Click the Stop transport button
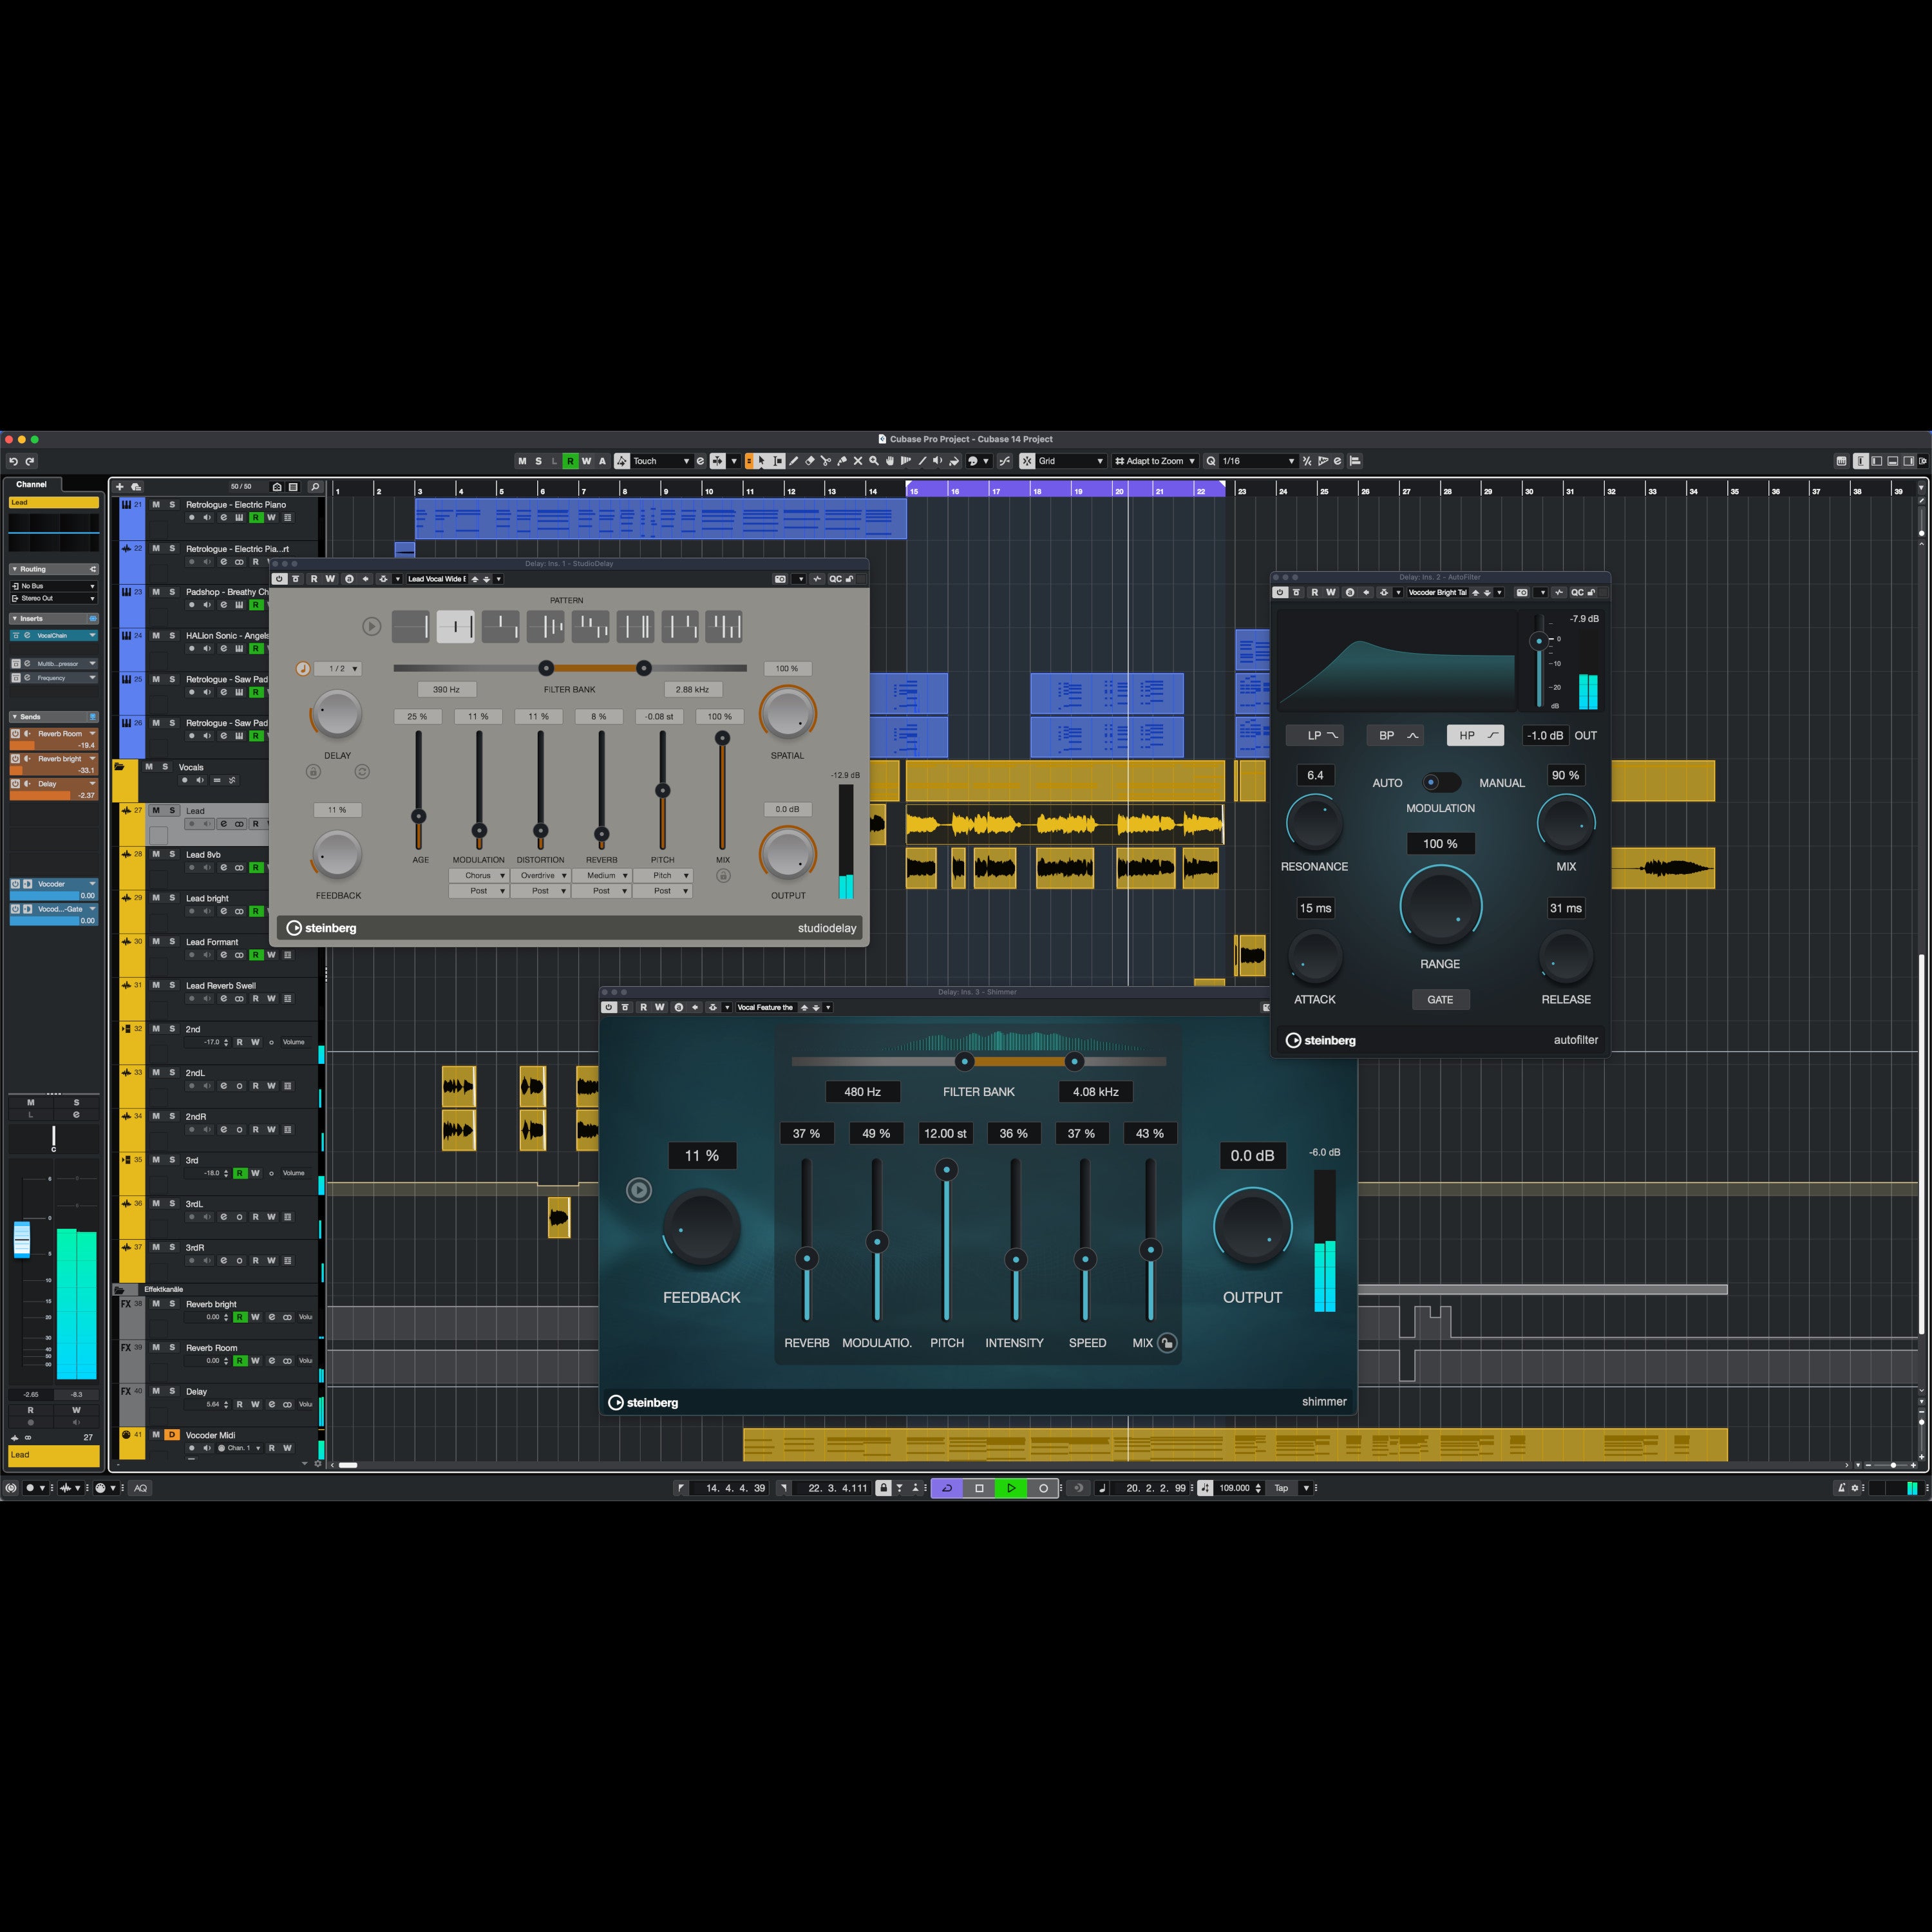 click(x=979, y=1488)
